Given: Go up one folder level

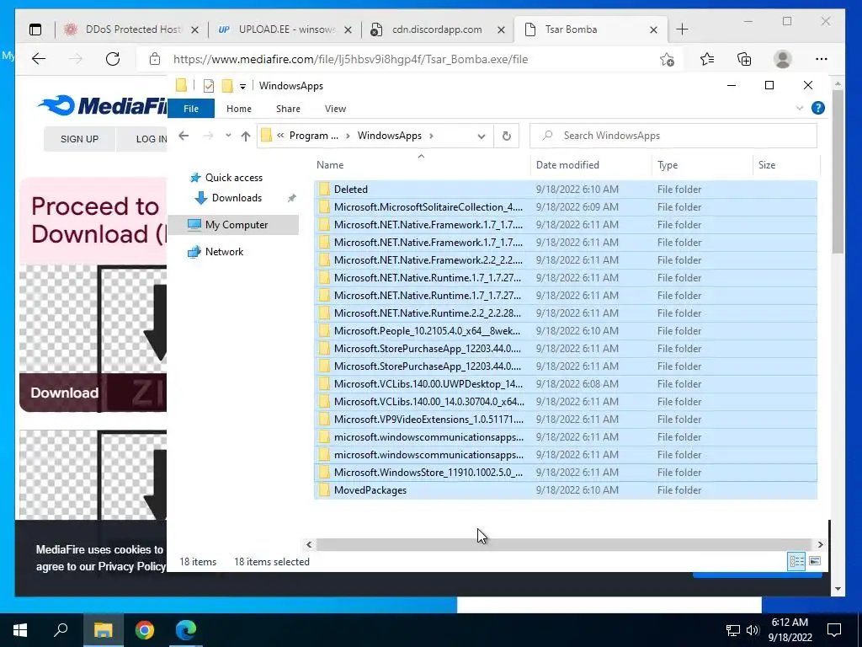Looking at the screenshot, I should pos(245,136).
